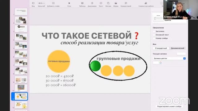
Task: Select the личные продажи yellow circle
Action: (58, 61)
